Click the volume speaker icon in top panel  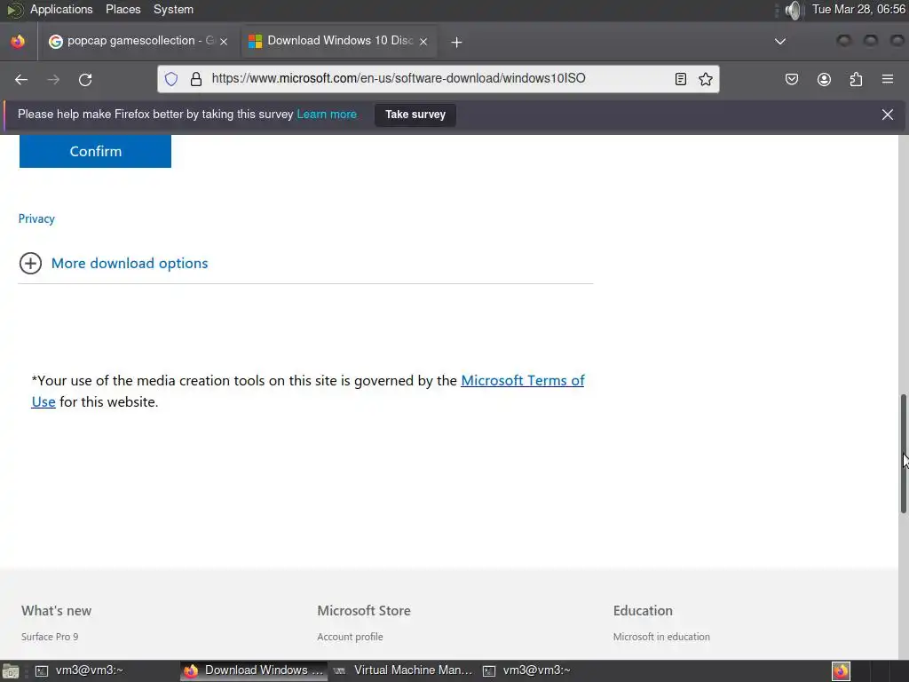(x=794, y=10)
